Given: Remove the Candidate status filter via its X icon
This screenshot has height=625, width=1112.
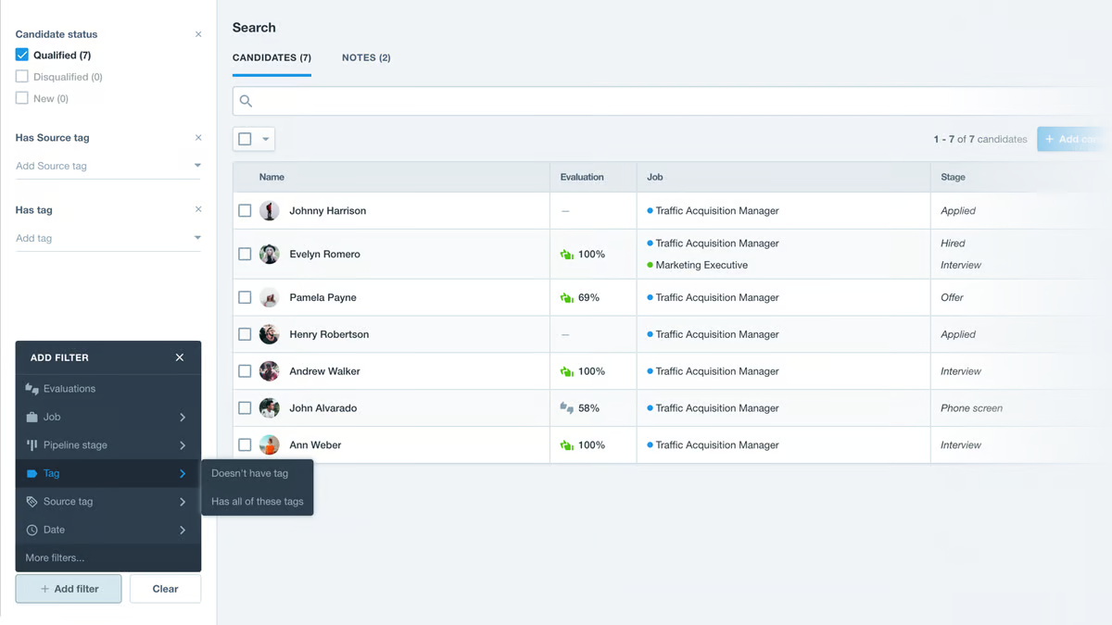Looking at the screenshot, I should tap(198, 33).
